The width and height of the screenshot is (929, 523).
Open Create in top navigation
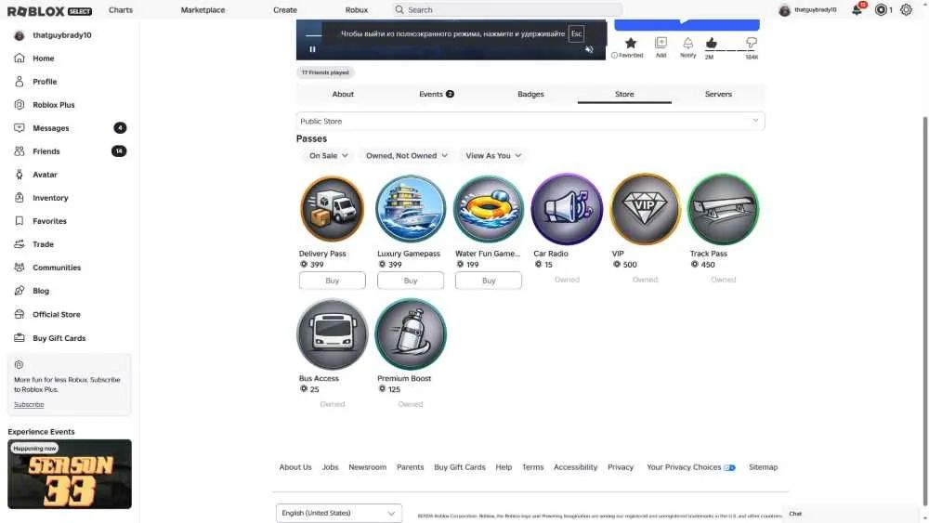(x=285, y=10)
